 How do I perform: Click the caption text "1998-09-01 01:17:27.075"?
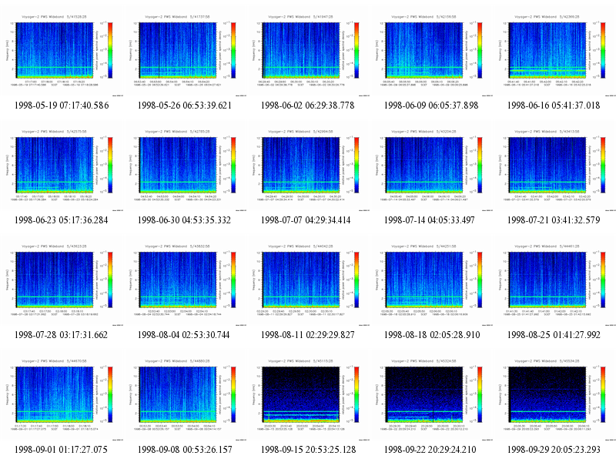click(x=61, y=450)
